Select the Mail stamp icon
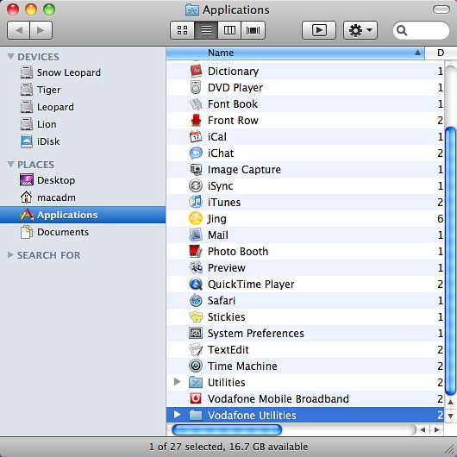 [196, 235]
